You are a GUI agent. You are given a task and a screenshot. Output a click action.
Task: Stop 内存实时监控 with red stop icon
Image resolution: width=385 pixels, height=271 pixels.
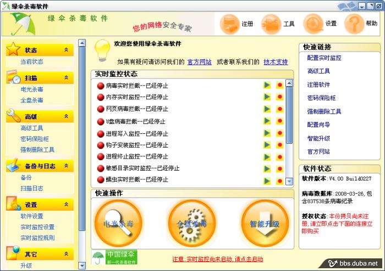(279, 97)
